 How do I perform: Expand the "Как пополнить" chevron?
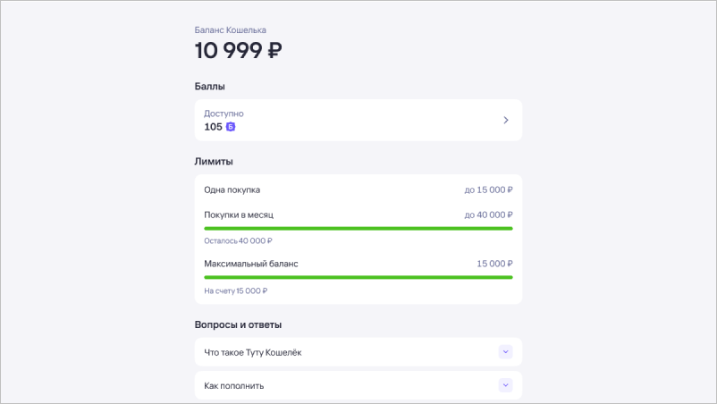pos(505,385)
